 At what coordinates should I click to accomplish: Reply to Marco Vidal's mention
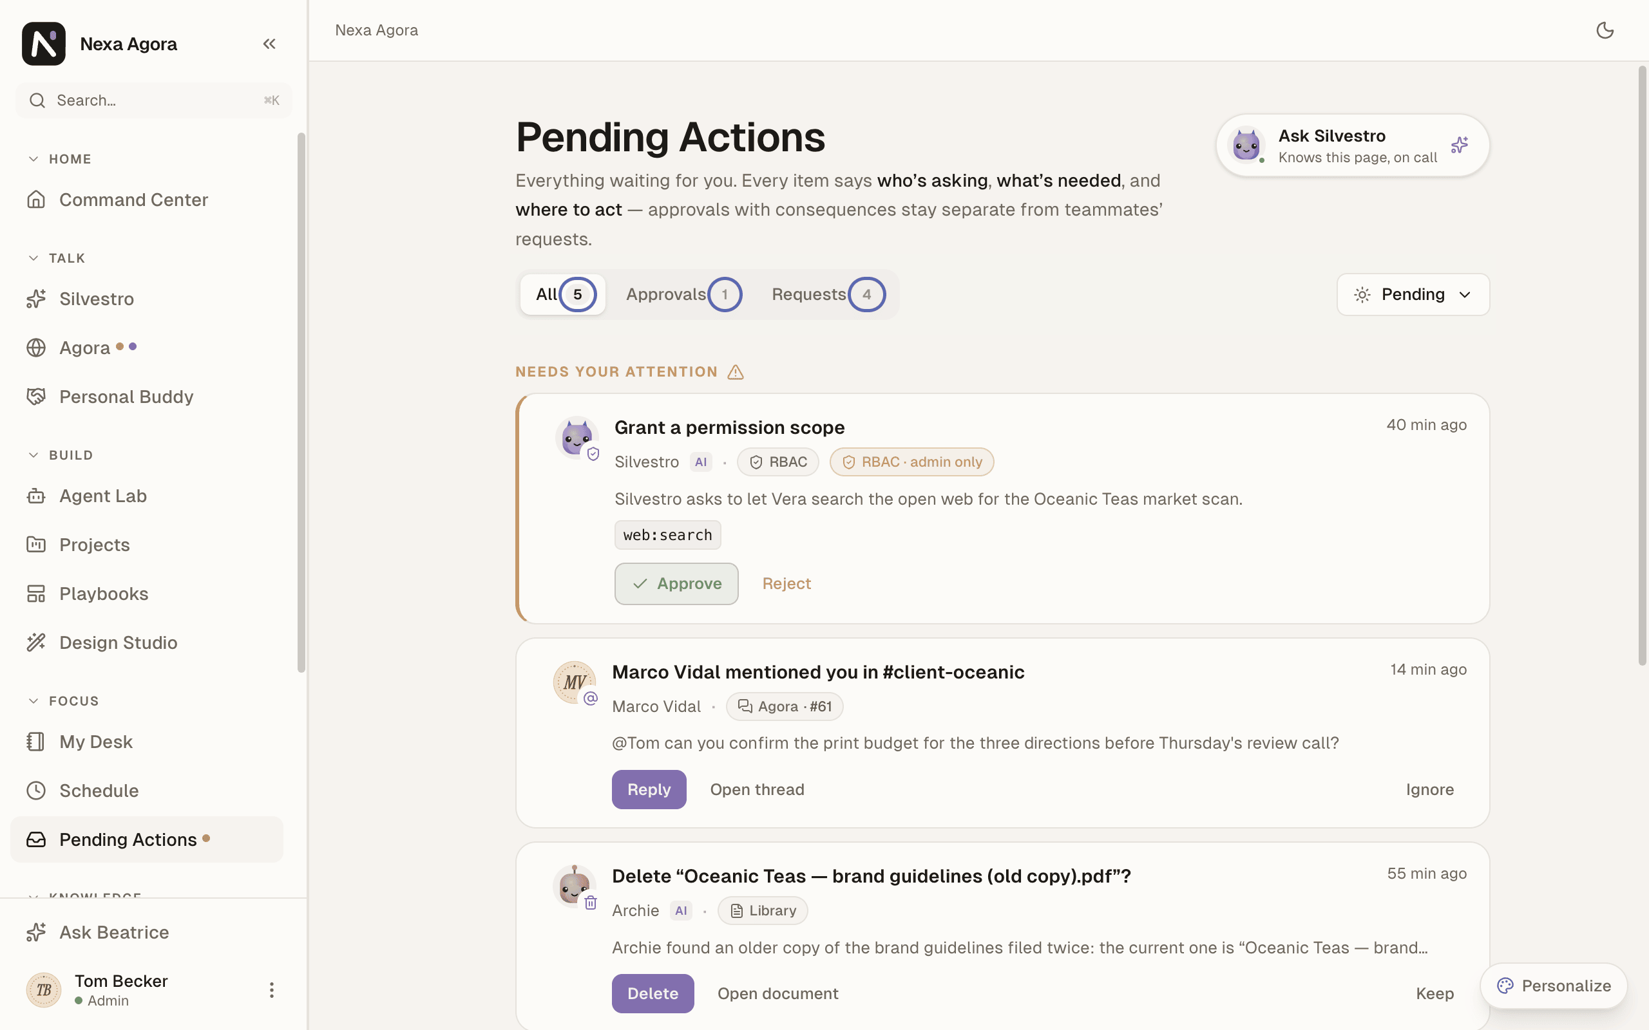click(x=649, y=789)
